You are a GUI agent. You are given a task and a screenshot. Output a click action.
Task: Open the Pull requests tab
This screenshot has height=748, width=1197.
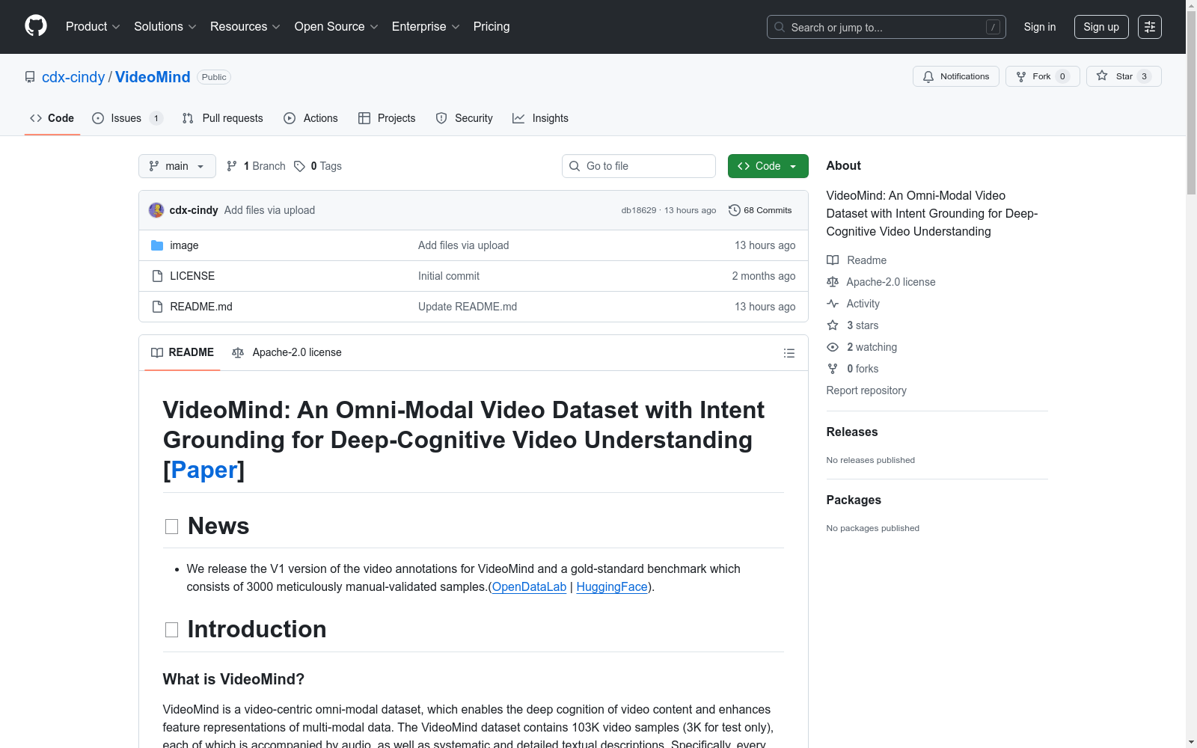click(223, 118)
